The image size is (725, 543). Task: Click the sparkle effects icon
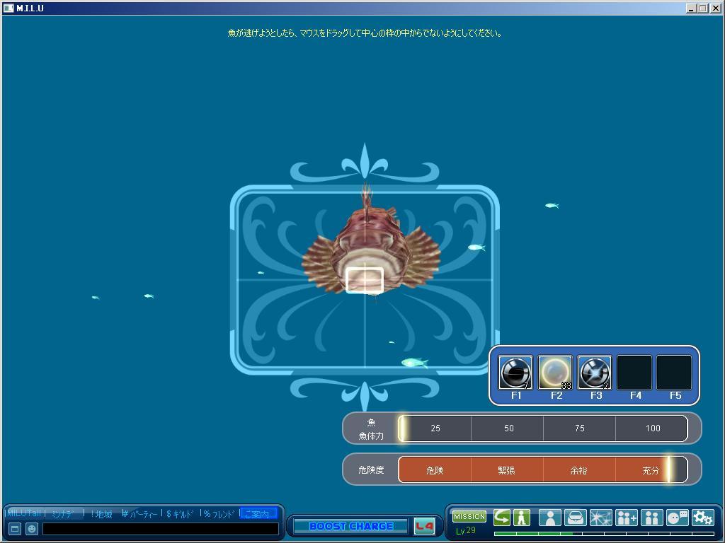600,518
